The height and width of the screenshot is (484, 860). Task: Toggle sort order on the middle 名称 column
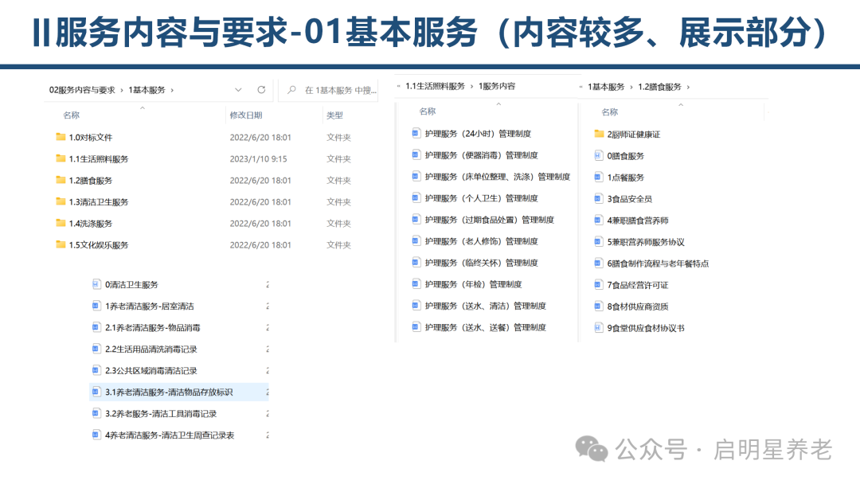tap(427, 111)
